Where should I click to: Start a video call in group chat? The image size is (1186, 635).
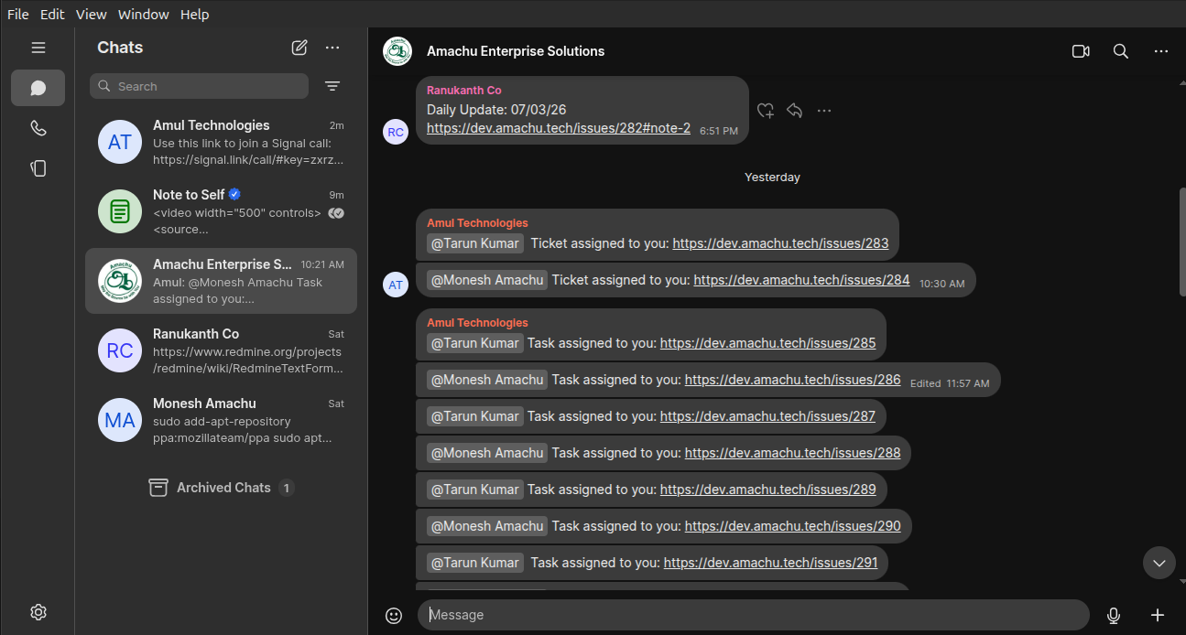pyautogui.click(x=1081, y=51)
